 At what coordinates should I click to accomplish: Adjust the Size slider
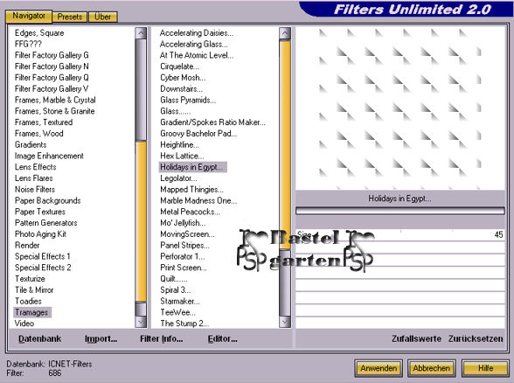[400, 234]
